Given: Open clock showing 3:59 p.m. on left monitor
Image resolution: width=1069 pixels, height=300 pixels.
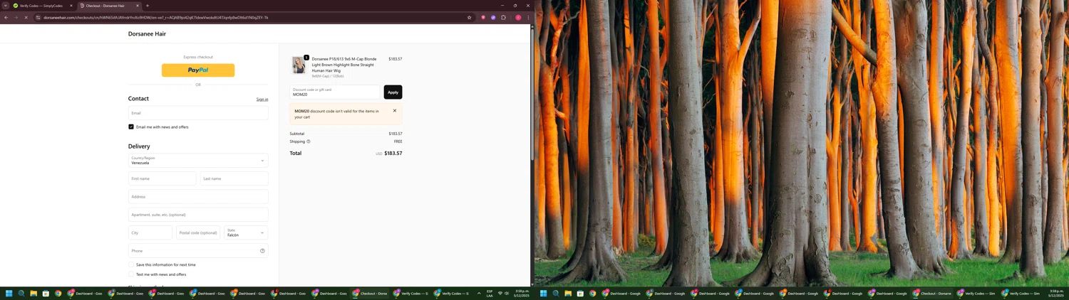Looking at the screenshot, I should [522, 293].
